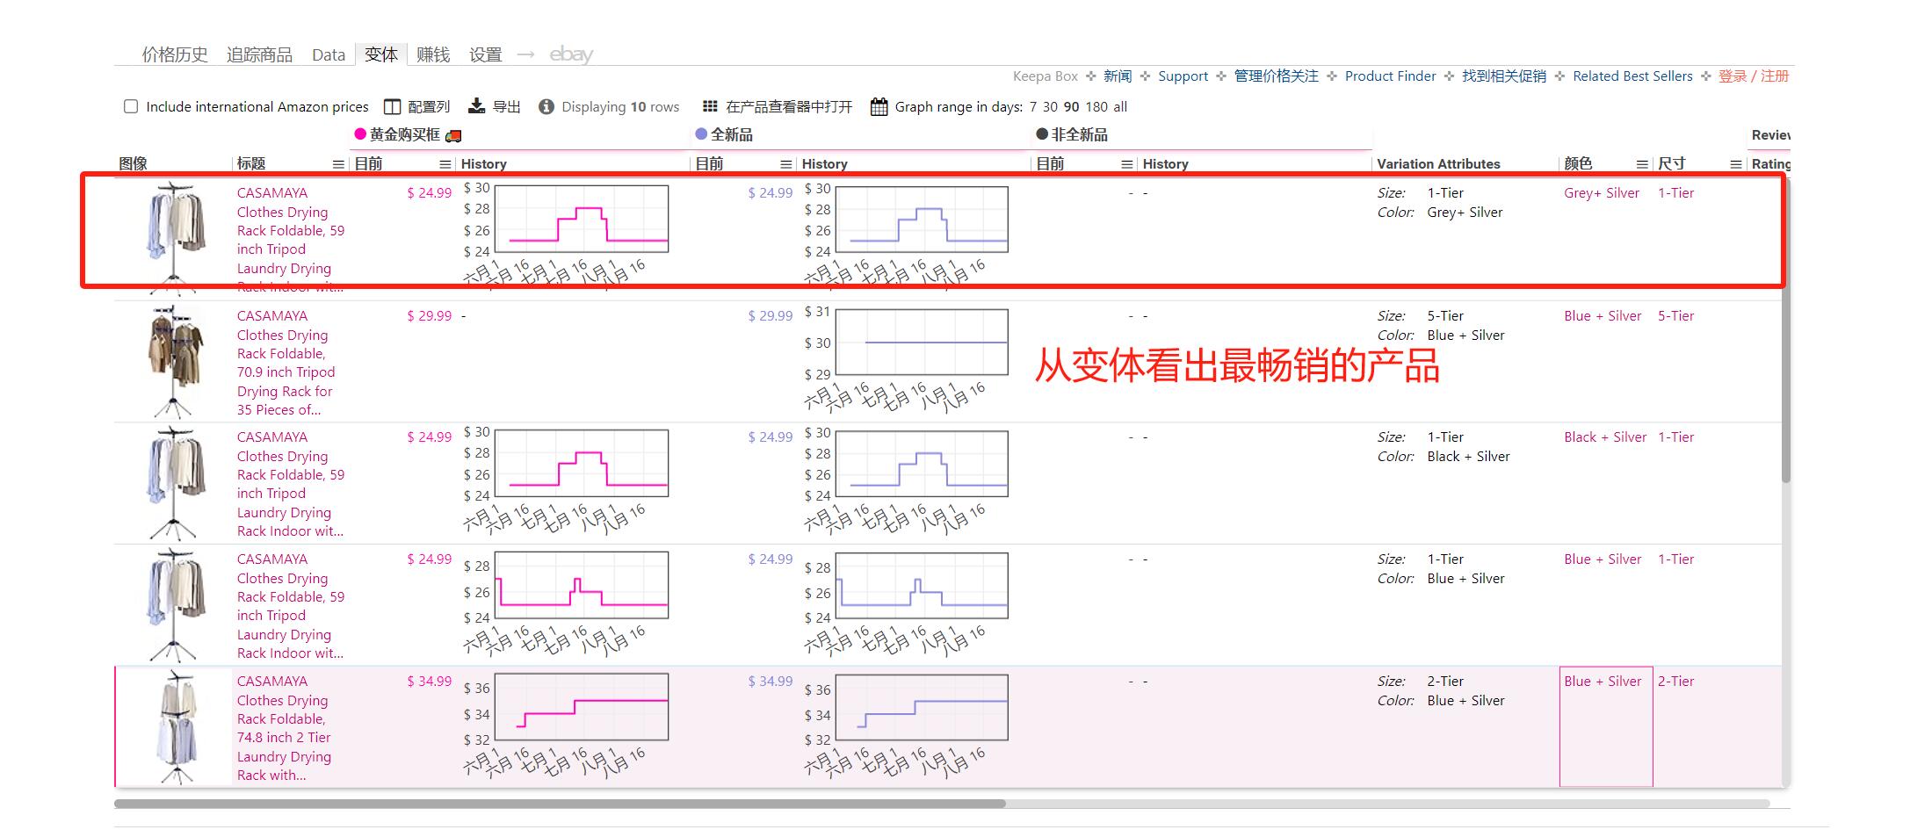The image size is (1932, 837).
Task: Toggle Include international Amazon prices checkbox
Action: tap(131, 106)
